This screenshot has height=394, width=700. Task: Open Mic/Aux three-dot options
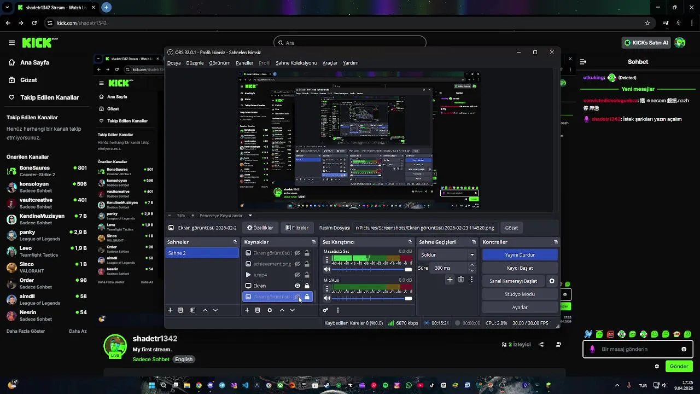pyautogui.click(x=327, y=288)
